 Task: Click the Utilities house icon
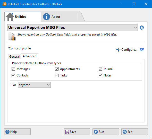point(10,17)
